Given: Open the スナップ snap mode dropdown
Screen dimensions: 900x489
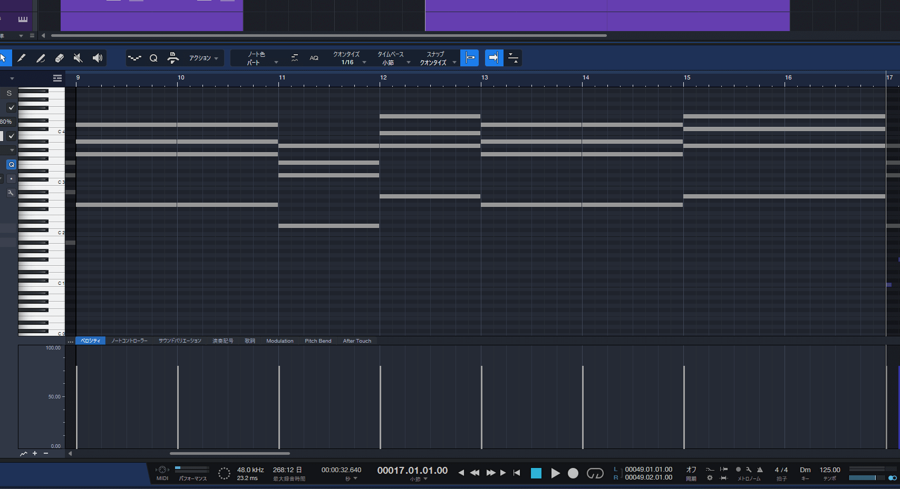Looking at the screenshot, I should point(437,58).
